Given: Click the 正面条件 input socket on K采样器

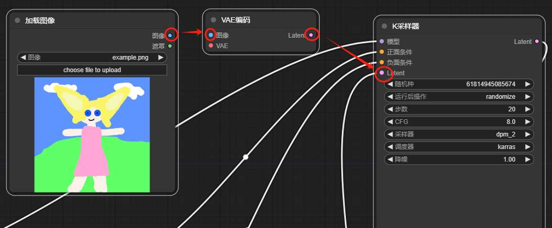Looking at the screenshot, I should pos(382,52).
